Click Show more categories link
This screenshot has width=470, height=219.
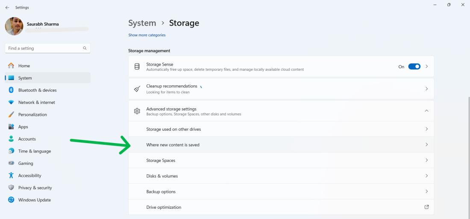pos(147,35)
